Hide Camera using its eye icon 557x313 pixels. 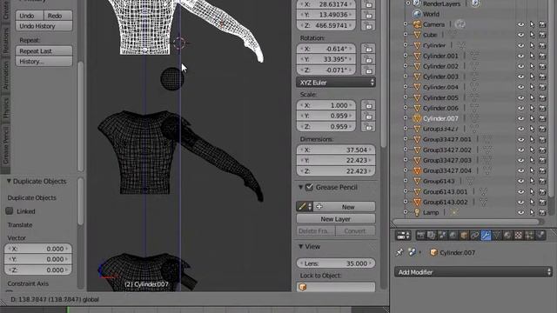tap(520, 24)
